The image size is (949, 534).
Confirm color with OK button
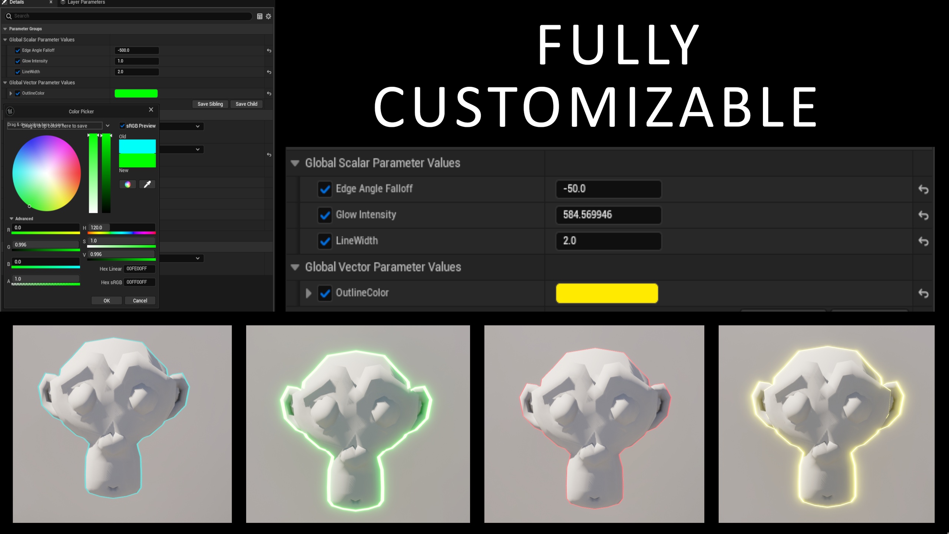[107, 301]
